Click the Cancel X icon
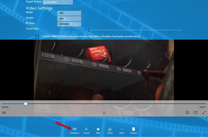Screen dimensions: 208x137 coord(86,129)
